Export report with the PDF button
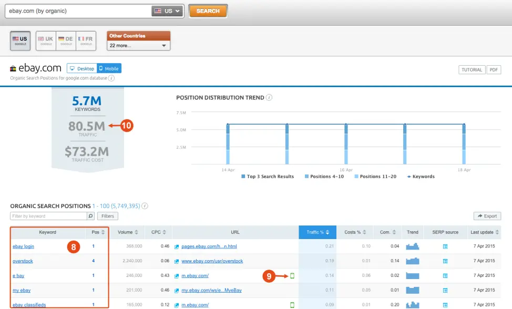 494,70
